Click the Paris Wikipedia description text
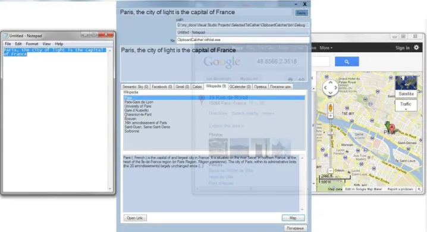427x232 pixels. click(x=210, y=162)
